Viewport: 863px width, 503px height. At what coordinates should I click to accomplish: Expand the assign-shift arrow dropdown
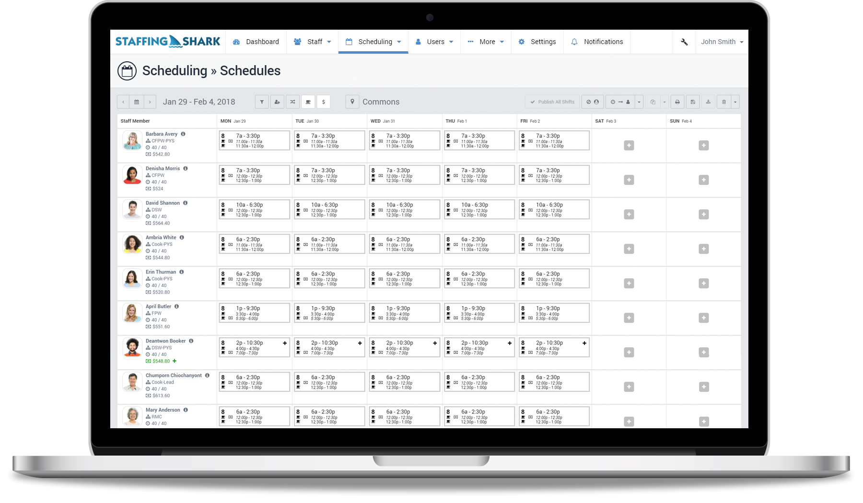pos(639,102)
